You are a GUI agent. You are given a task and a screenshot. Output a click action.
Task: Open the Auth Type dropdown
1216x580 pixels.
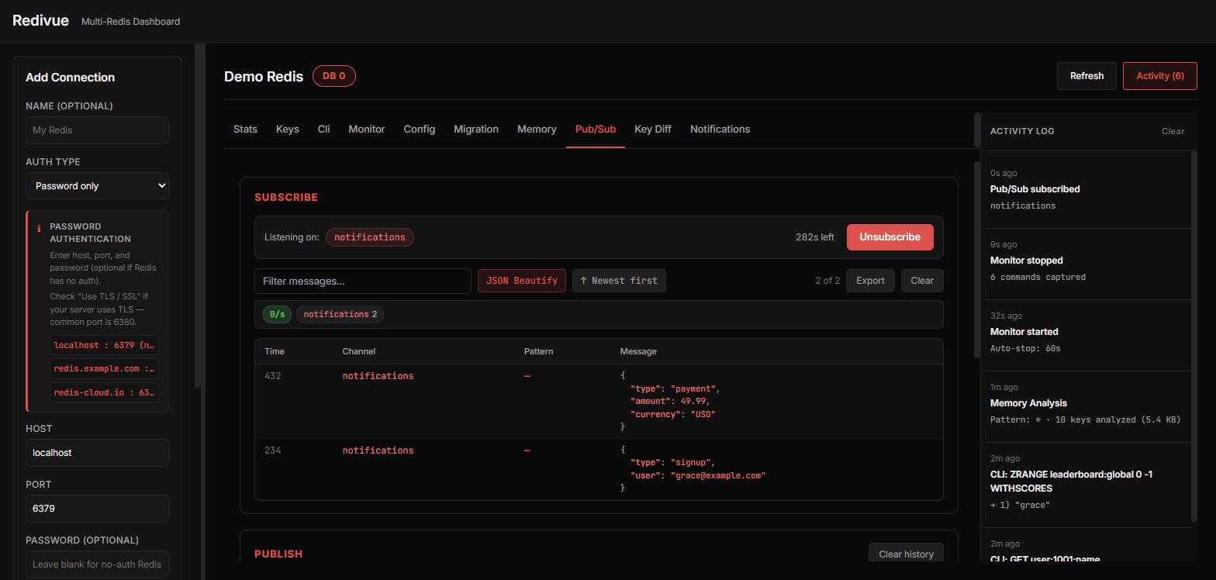pos(97,185)
